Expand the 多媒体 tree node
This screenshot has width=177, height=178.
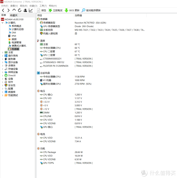point(2,66)
